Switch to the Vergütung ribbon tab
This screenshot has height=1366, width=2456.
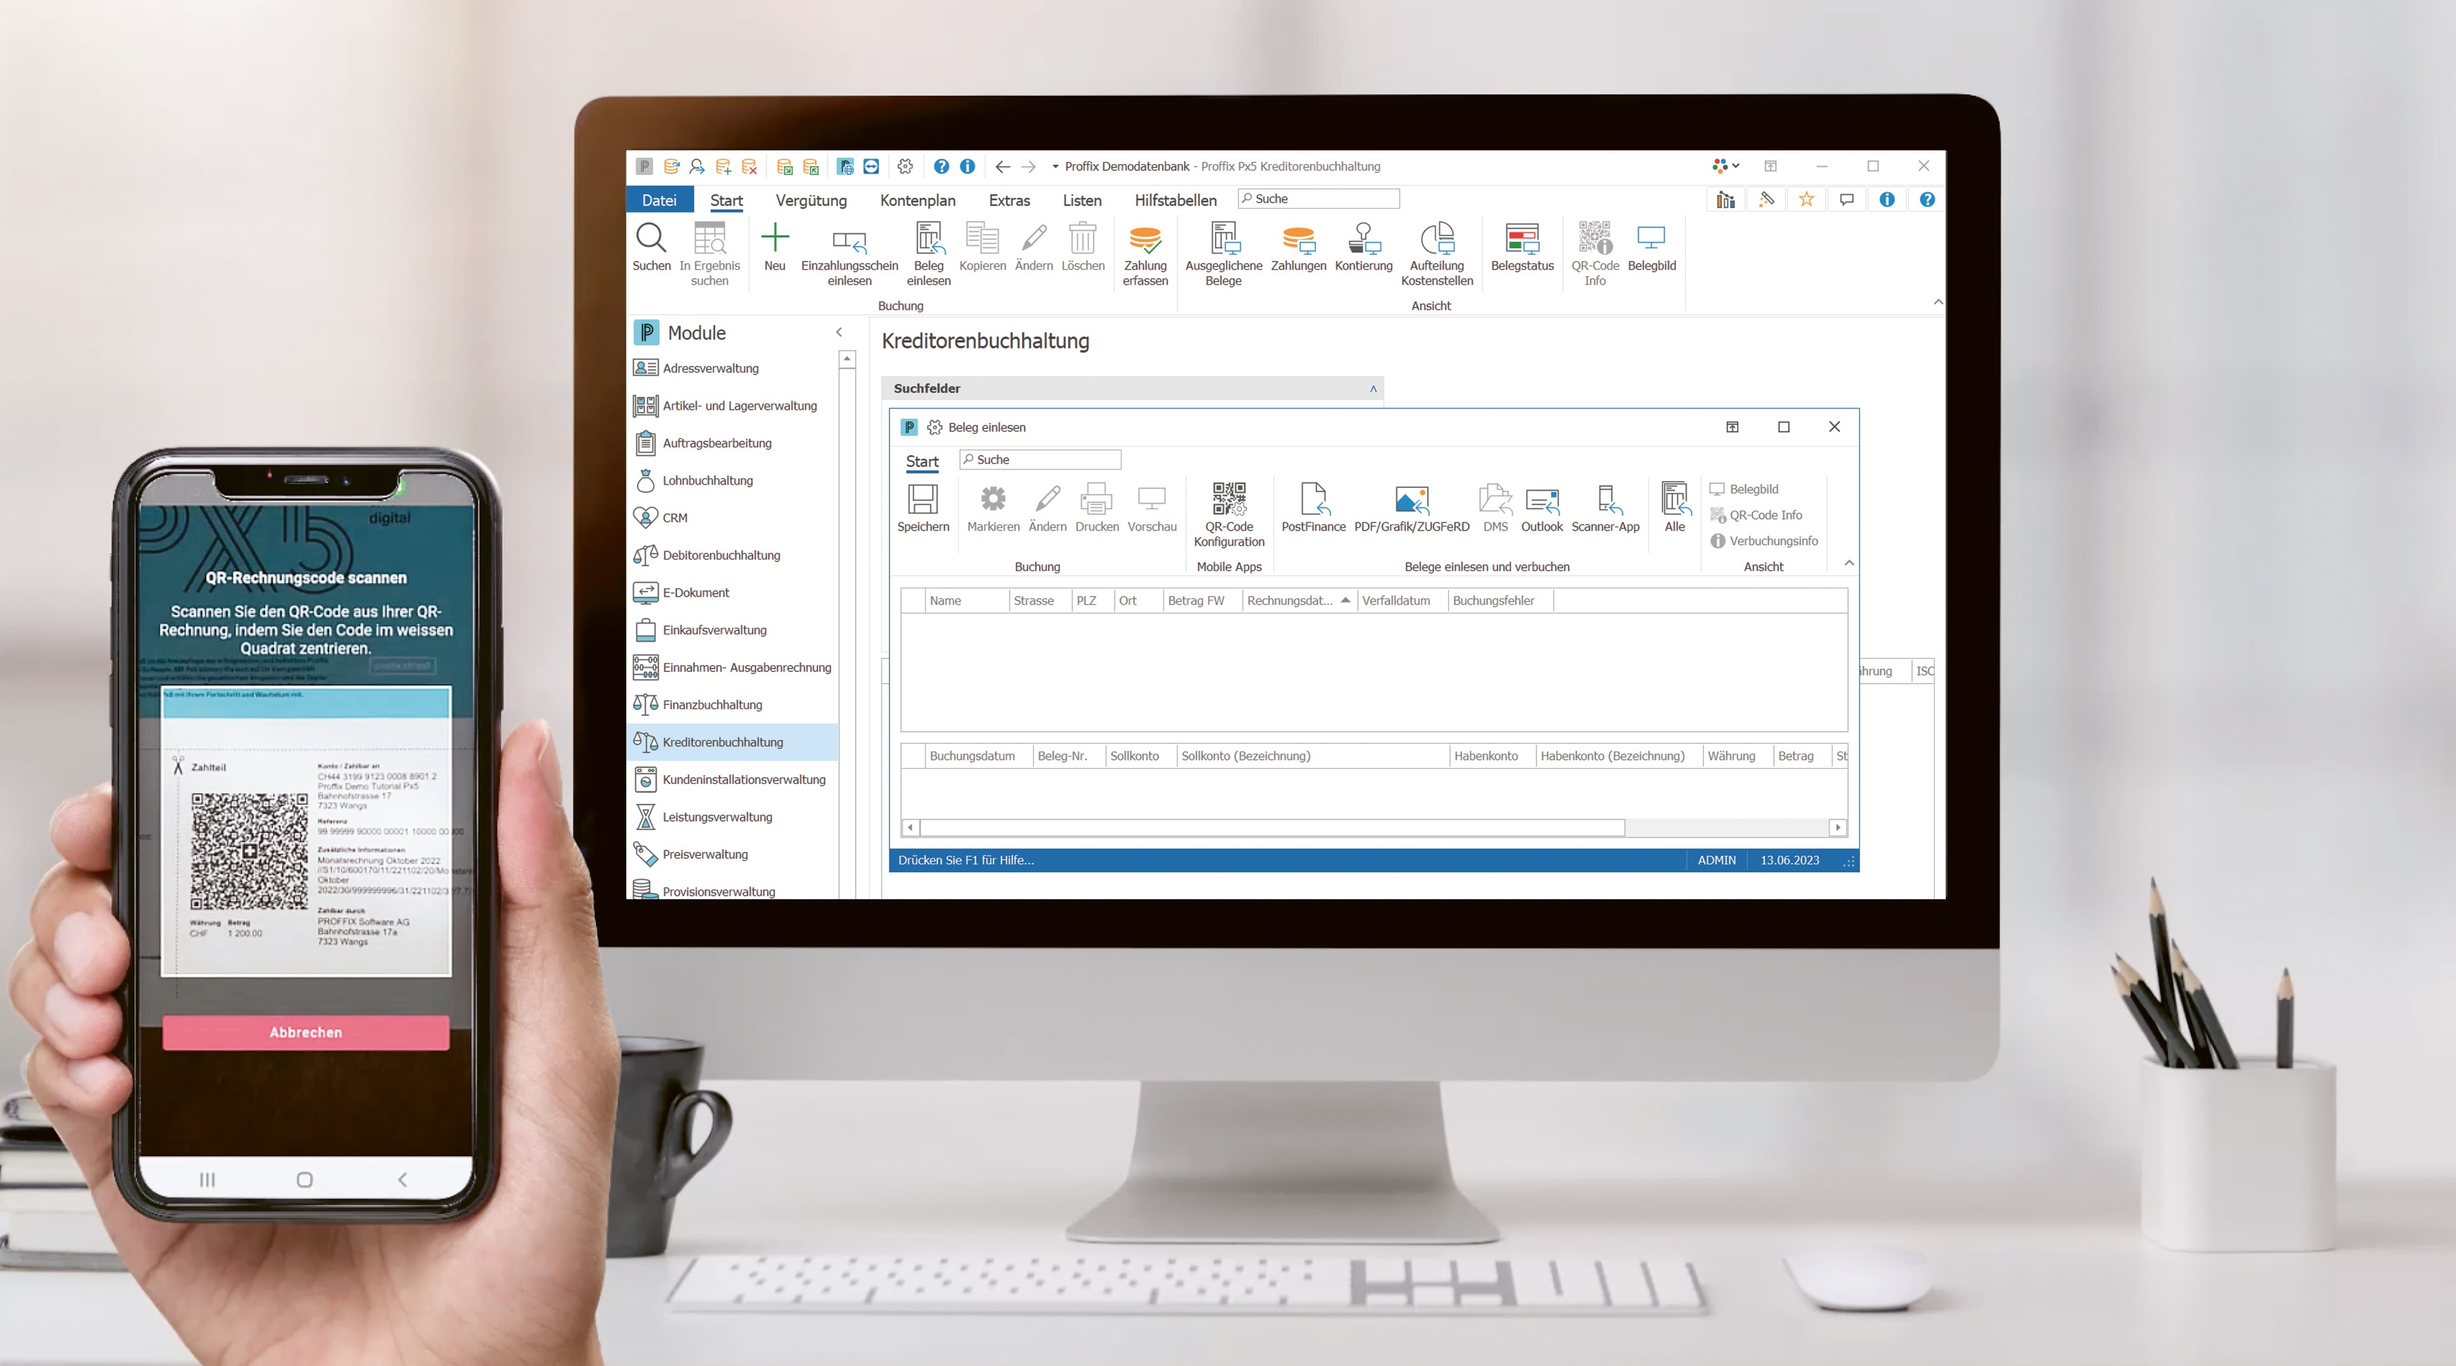tap(810, 200)
